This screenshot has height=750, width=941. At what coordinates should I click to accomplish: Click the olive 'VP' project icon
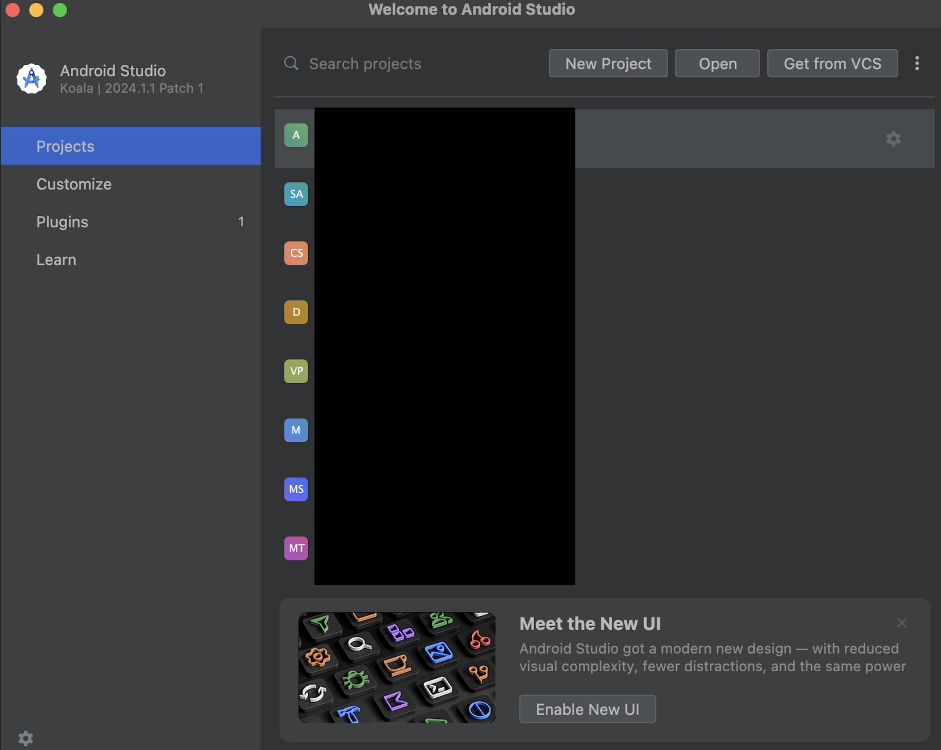[296, 371]
